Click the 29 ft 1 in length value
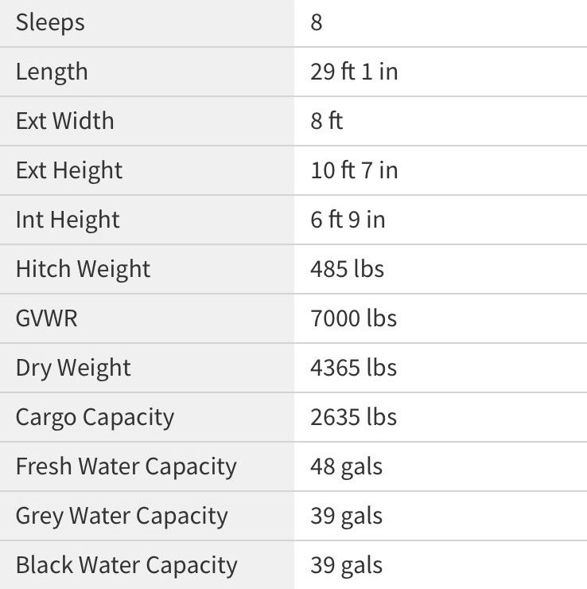This screenshot has width=587, height=589. coord(354,72)
